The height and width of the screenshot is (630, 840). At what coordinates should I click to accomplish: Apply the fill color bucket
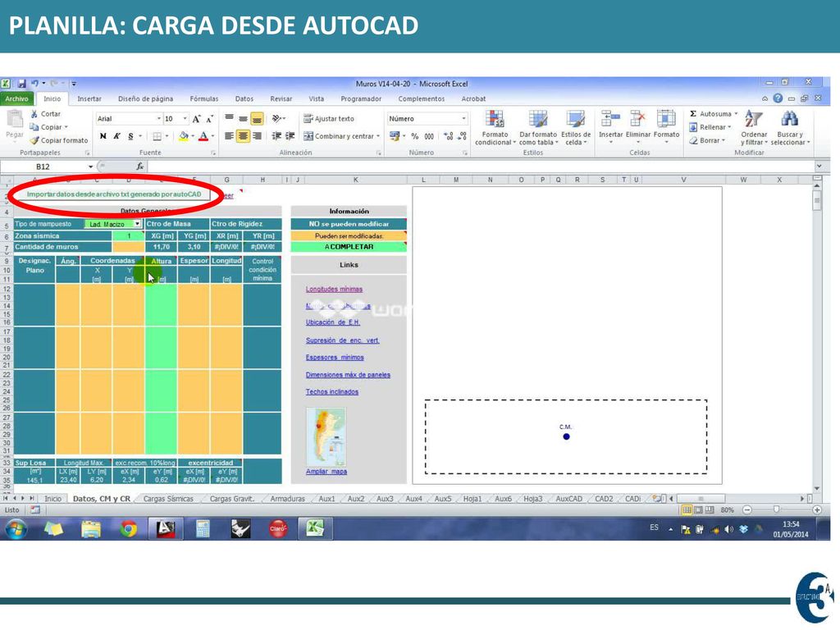coord(184,136)
